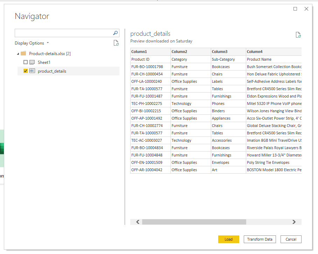The height and width of the screenshot is (254, 318).
Task: Click the Labels sub-category cell
Action: coord(228,81)
